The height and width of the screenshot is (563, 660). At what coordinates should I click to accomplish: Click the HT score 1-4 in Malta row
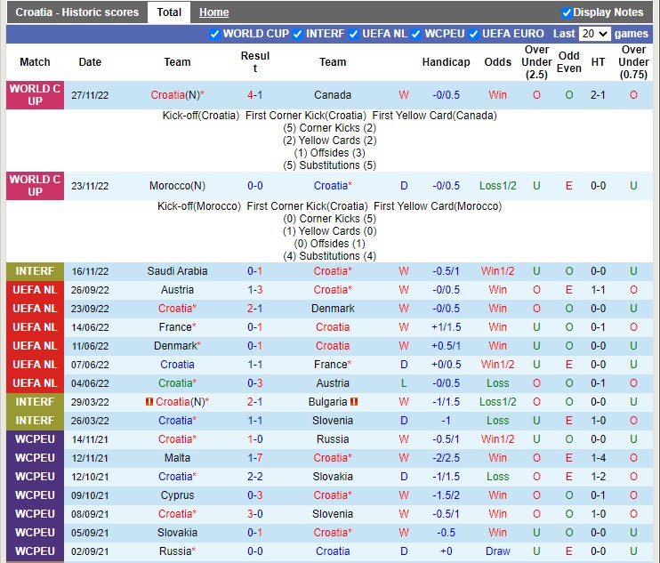point(598,458)
